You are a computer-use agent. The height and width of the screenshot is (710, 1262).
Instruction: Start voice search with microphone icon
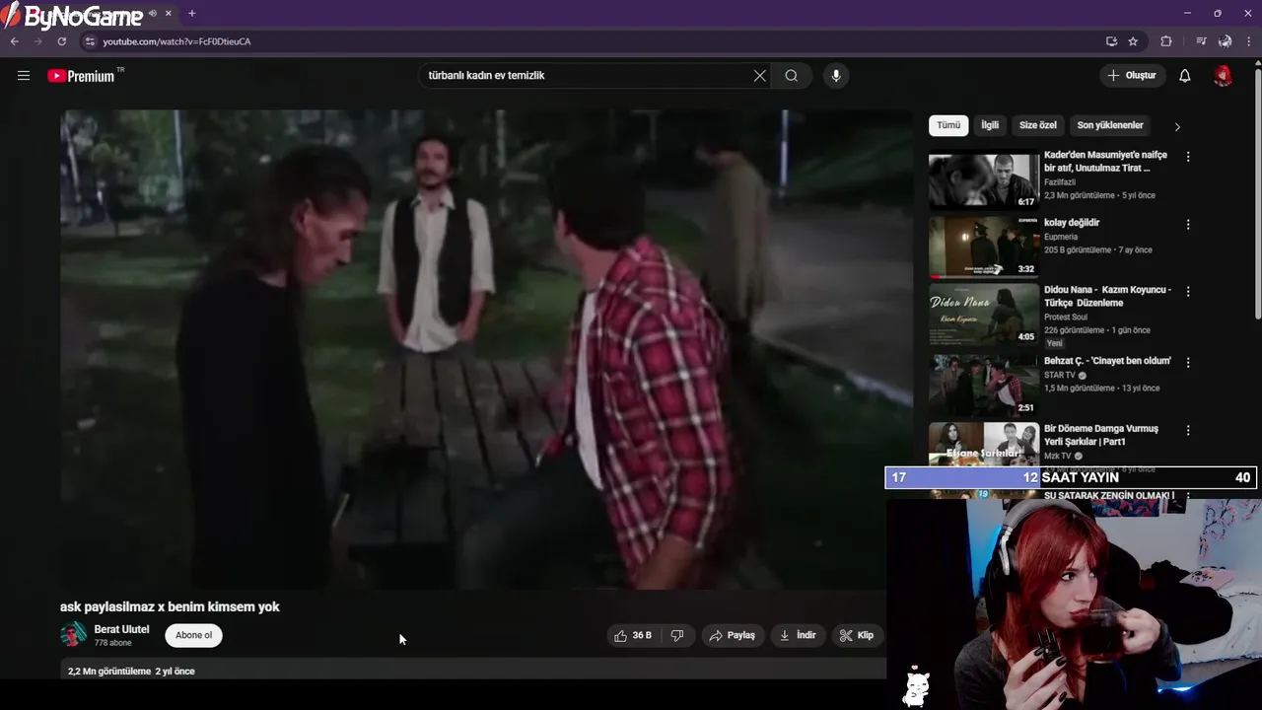(x=836, y=76)
